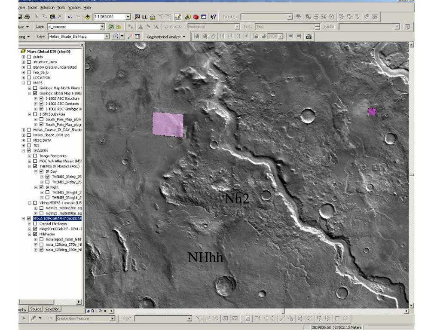The width and height of the screenshot is (440, 330).
Task: Collapse the MAPS layer group
Action: pyautogui.click(x=23, y=83)
